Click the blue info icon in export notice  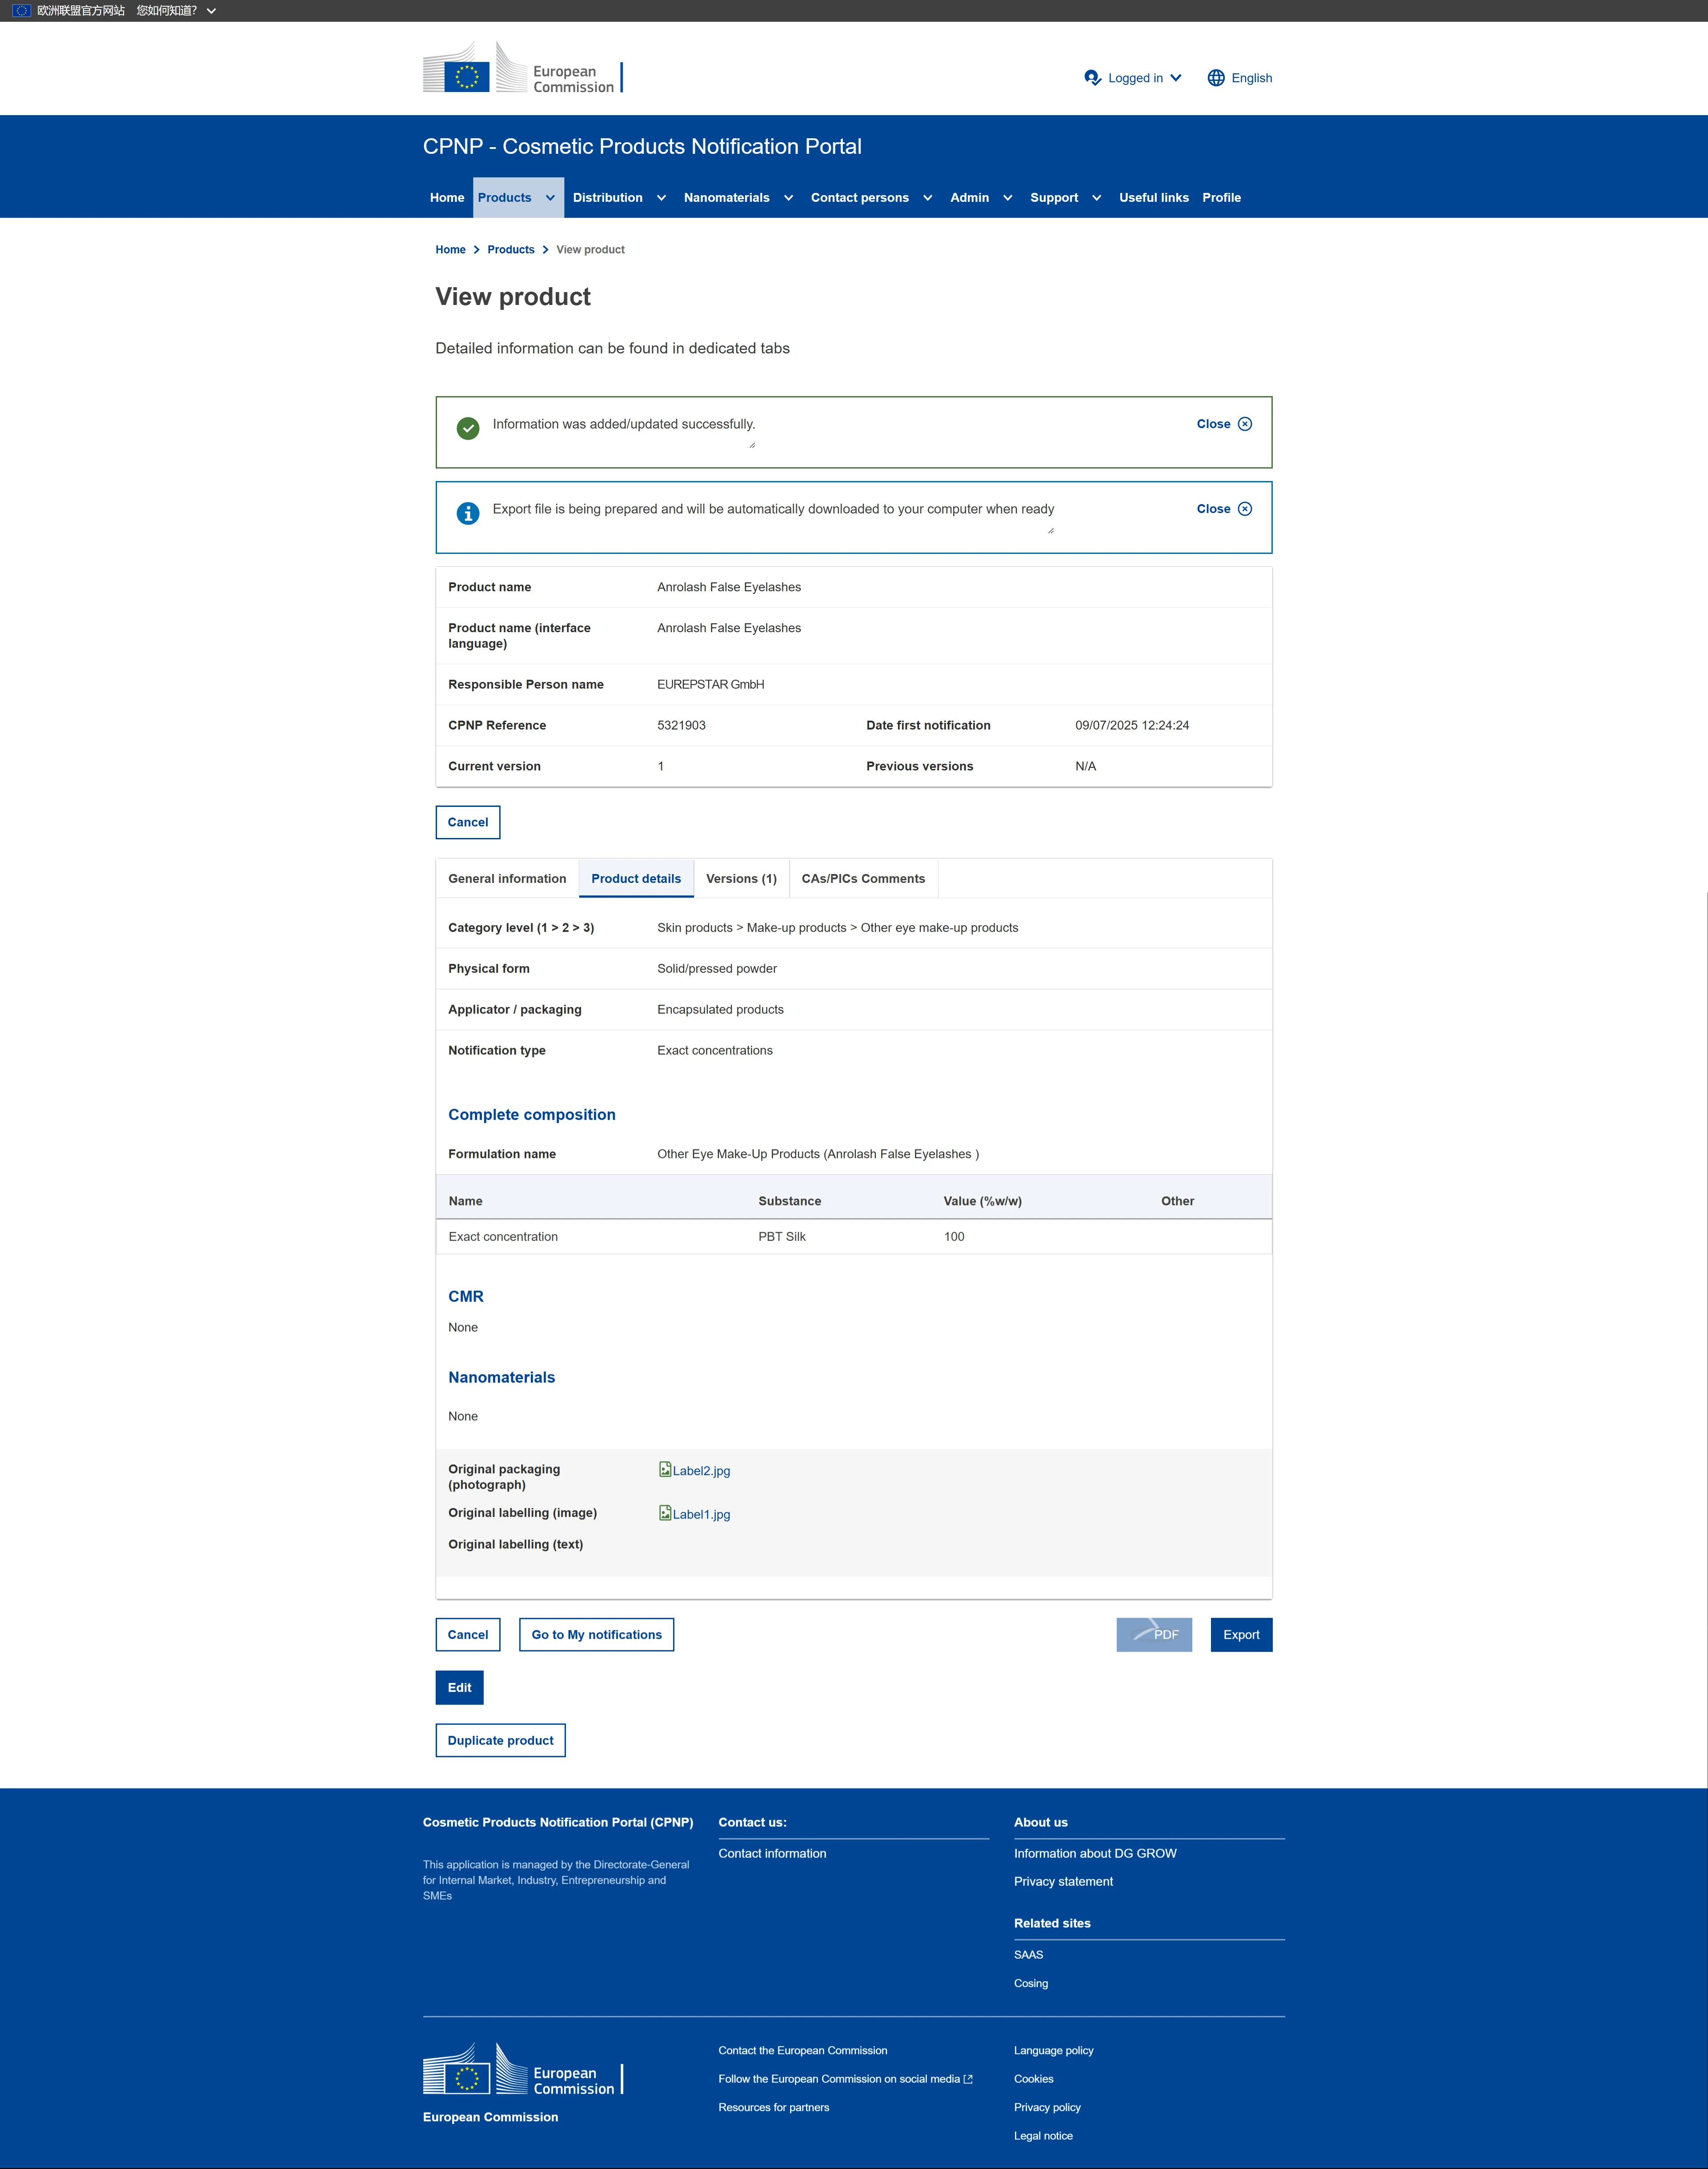tap(468, 513)
